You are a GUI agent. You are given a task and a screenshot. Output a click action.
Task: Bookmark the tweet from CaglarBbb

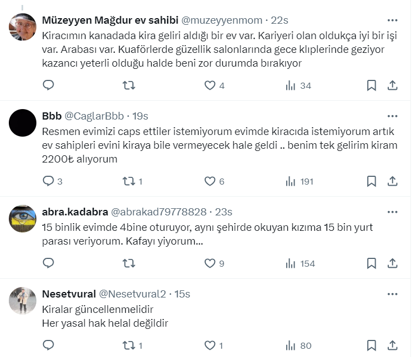pyautogui.click(x=372, y=181)
